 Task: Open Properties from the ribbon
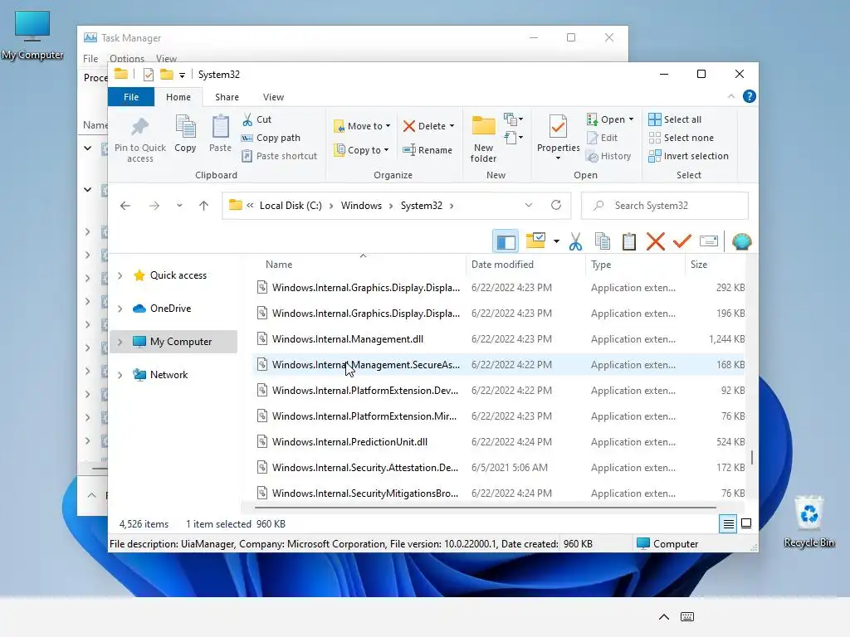pos(558,138)
